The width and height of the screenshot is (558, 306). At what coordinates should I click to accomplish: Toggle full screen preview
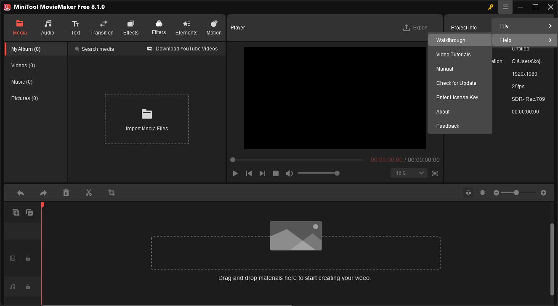[435, 173]
